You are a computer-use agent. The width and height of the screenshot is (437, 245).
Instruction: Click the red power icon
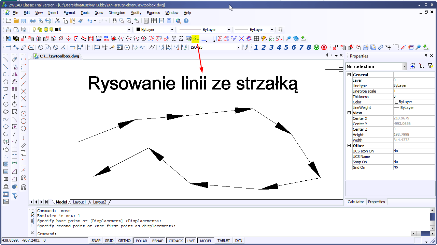coord(324,47)
